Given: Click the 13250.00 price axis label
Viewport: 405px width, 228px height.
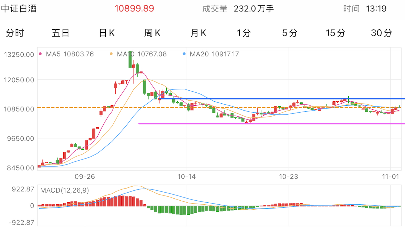Looking at the screenshot, I should (x=19, y=54).
